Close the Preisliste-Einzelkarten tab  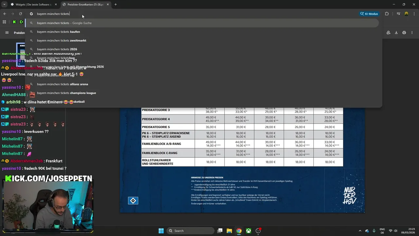tap(108, 5)
